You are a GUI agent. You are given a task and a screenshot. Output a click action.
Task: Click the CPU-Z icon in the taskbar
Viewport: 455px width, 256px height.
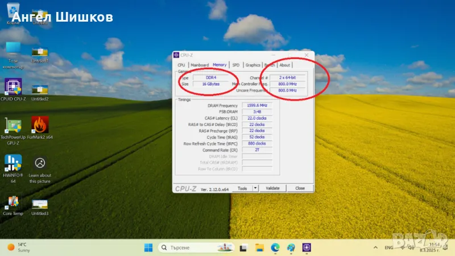click(307, 247)
